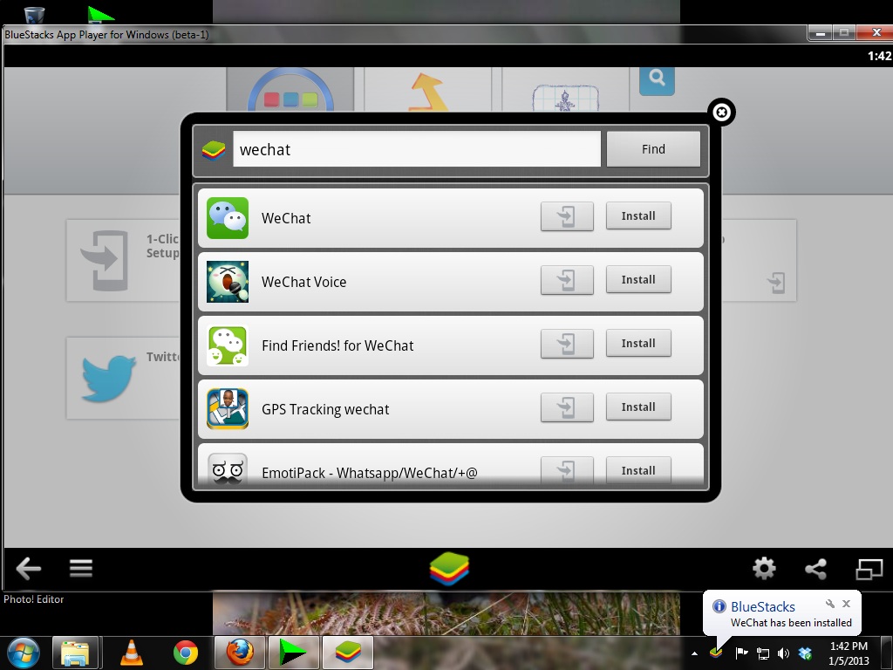The image size is (893, 670).
Task: Open the WeChat Voice app icon
Action: pos(228,282)
